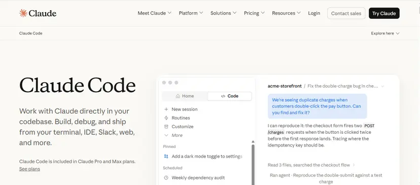Viewport: 420px width, 185px height.
Task: Click the Scheduled section heading
Action: tap(172, 168)
